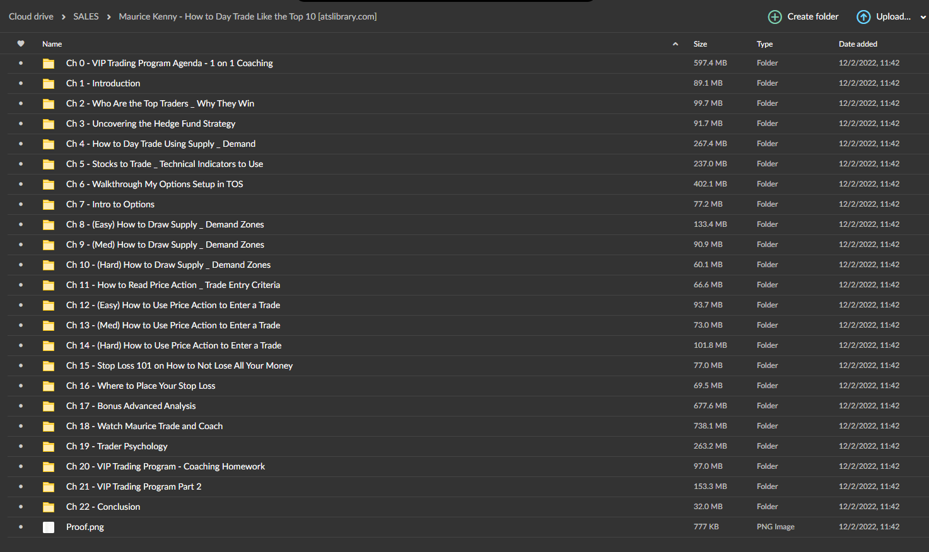Image resolution: width=929 pixels, height=552 pixels.
Task: Toggle favorite dot for Ch 16 stop loss row
Action: click(x=21, y=386)
